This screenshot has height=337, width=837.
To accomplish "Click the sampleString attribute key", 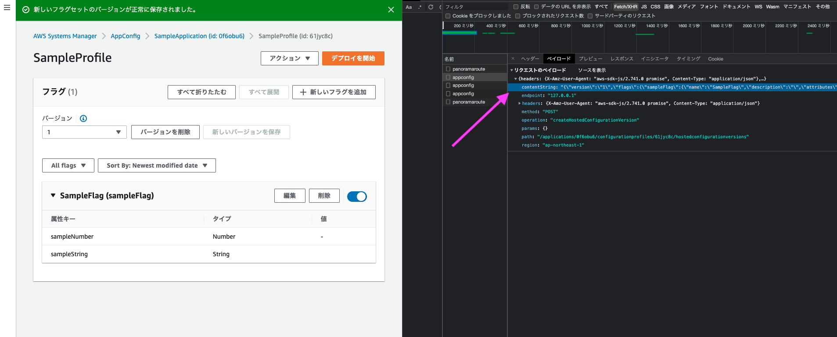I will tap(69, 254).
